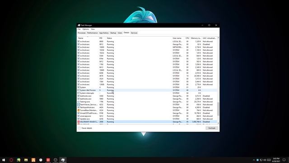Select the TextInputHost.exe row

(147, 107)
